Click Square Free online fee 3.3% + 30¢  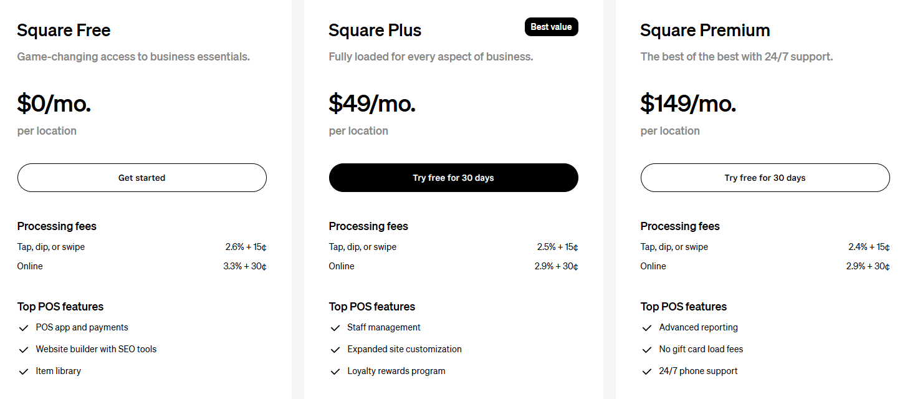[245, 266]
